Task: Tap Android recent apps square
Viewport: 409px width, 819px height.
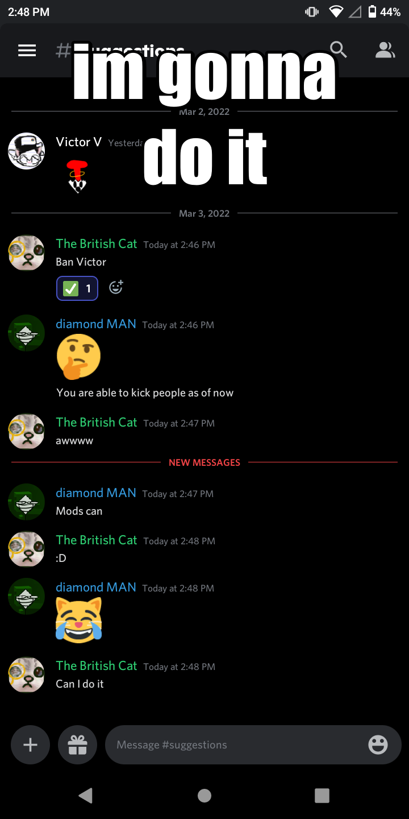Action: point(322,795)
